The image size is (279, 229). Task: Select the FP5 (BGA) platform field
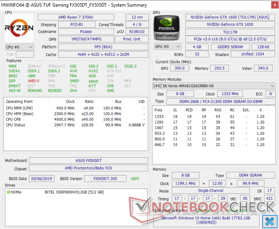[103, 47]
